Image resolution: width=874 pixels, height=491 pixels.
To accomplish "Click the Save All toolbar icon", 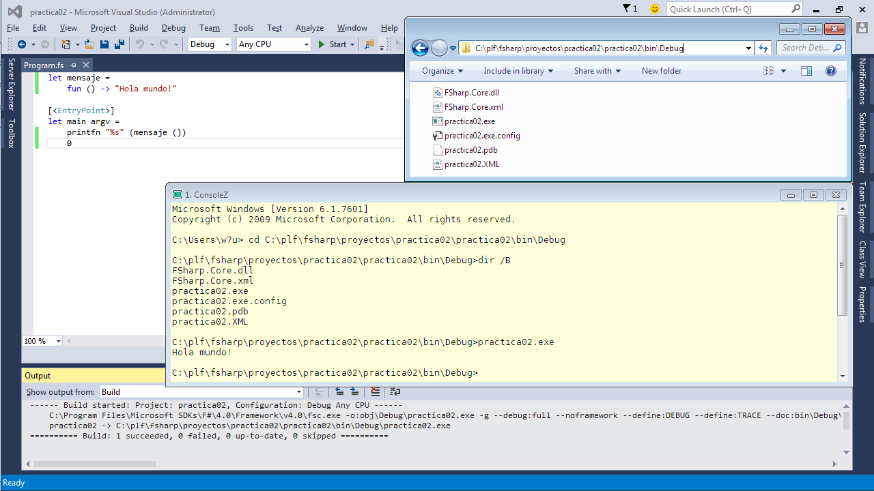I will (x=119, y=44).
